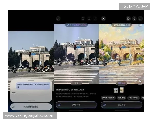
Task: Select the original photo thumbnail
Action: tap(116, 90)
